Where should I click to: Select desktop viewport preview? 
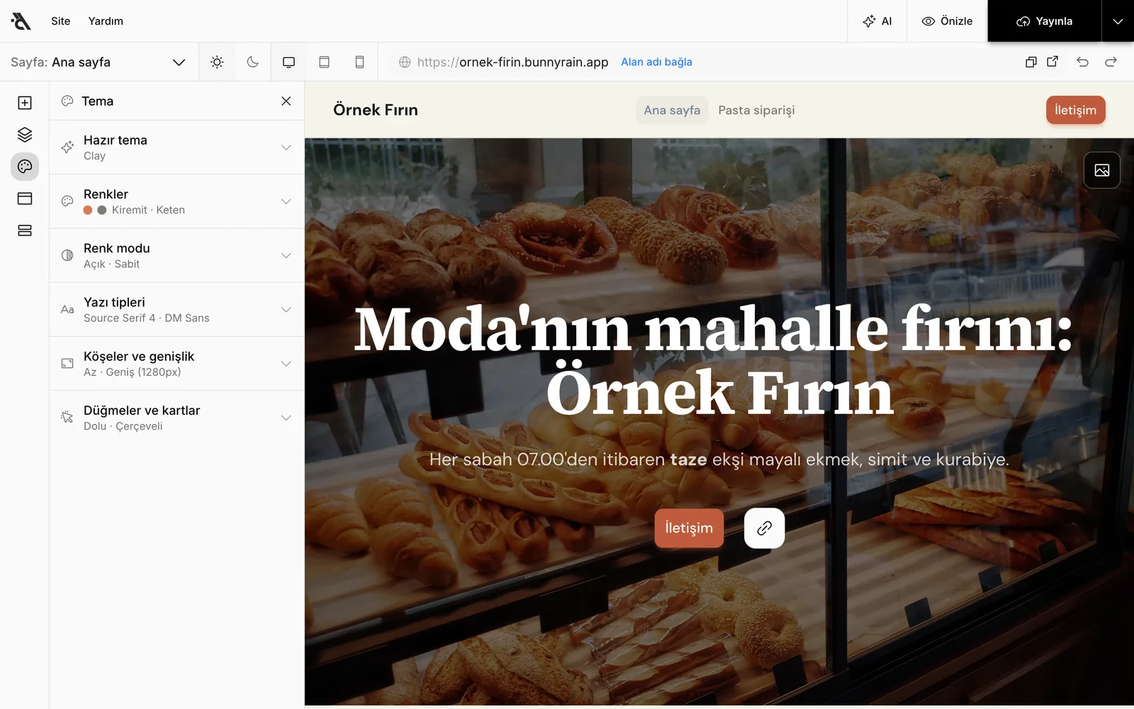click(288, 62)
